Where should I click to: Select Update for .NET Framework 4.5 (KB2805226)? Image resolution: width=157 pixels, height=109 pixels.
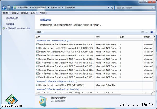click(x=66, y=48)
